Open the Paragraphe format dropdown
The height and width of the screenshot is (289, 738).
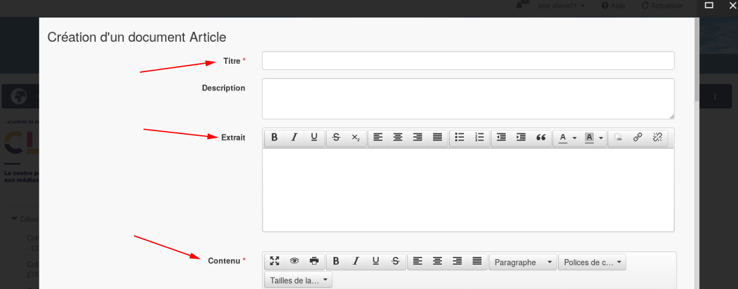[522, 262]
